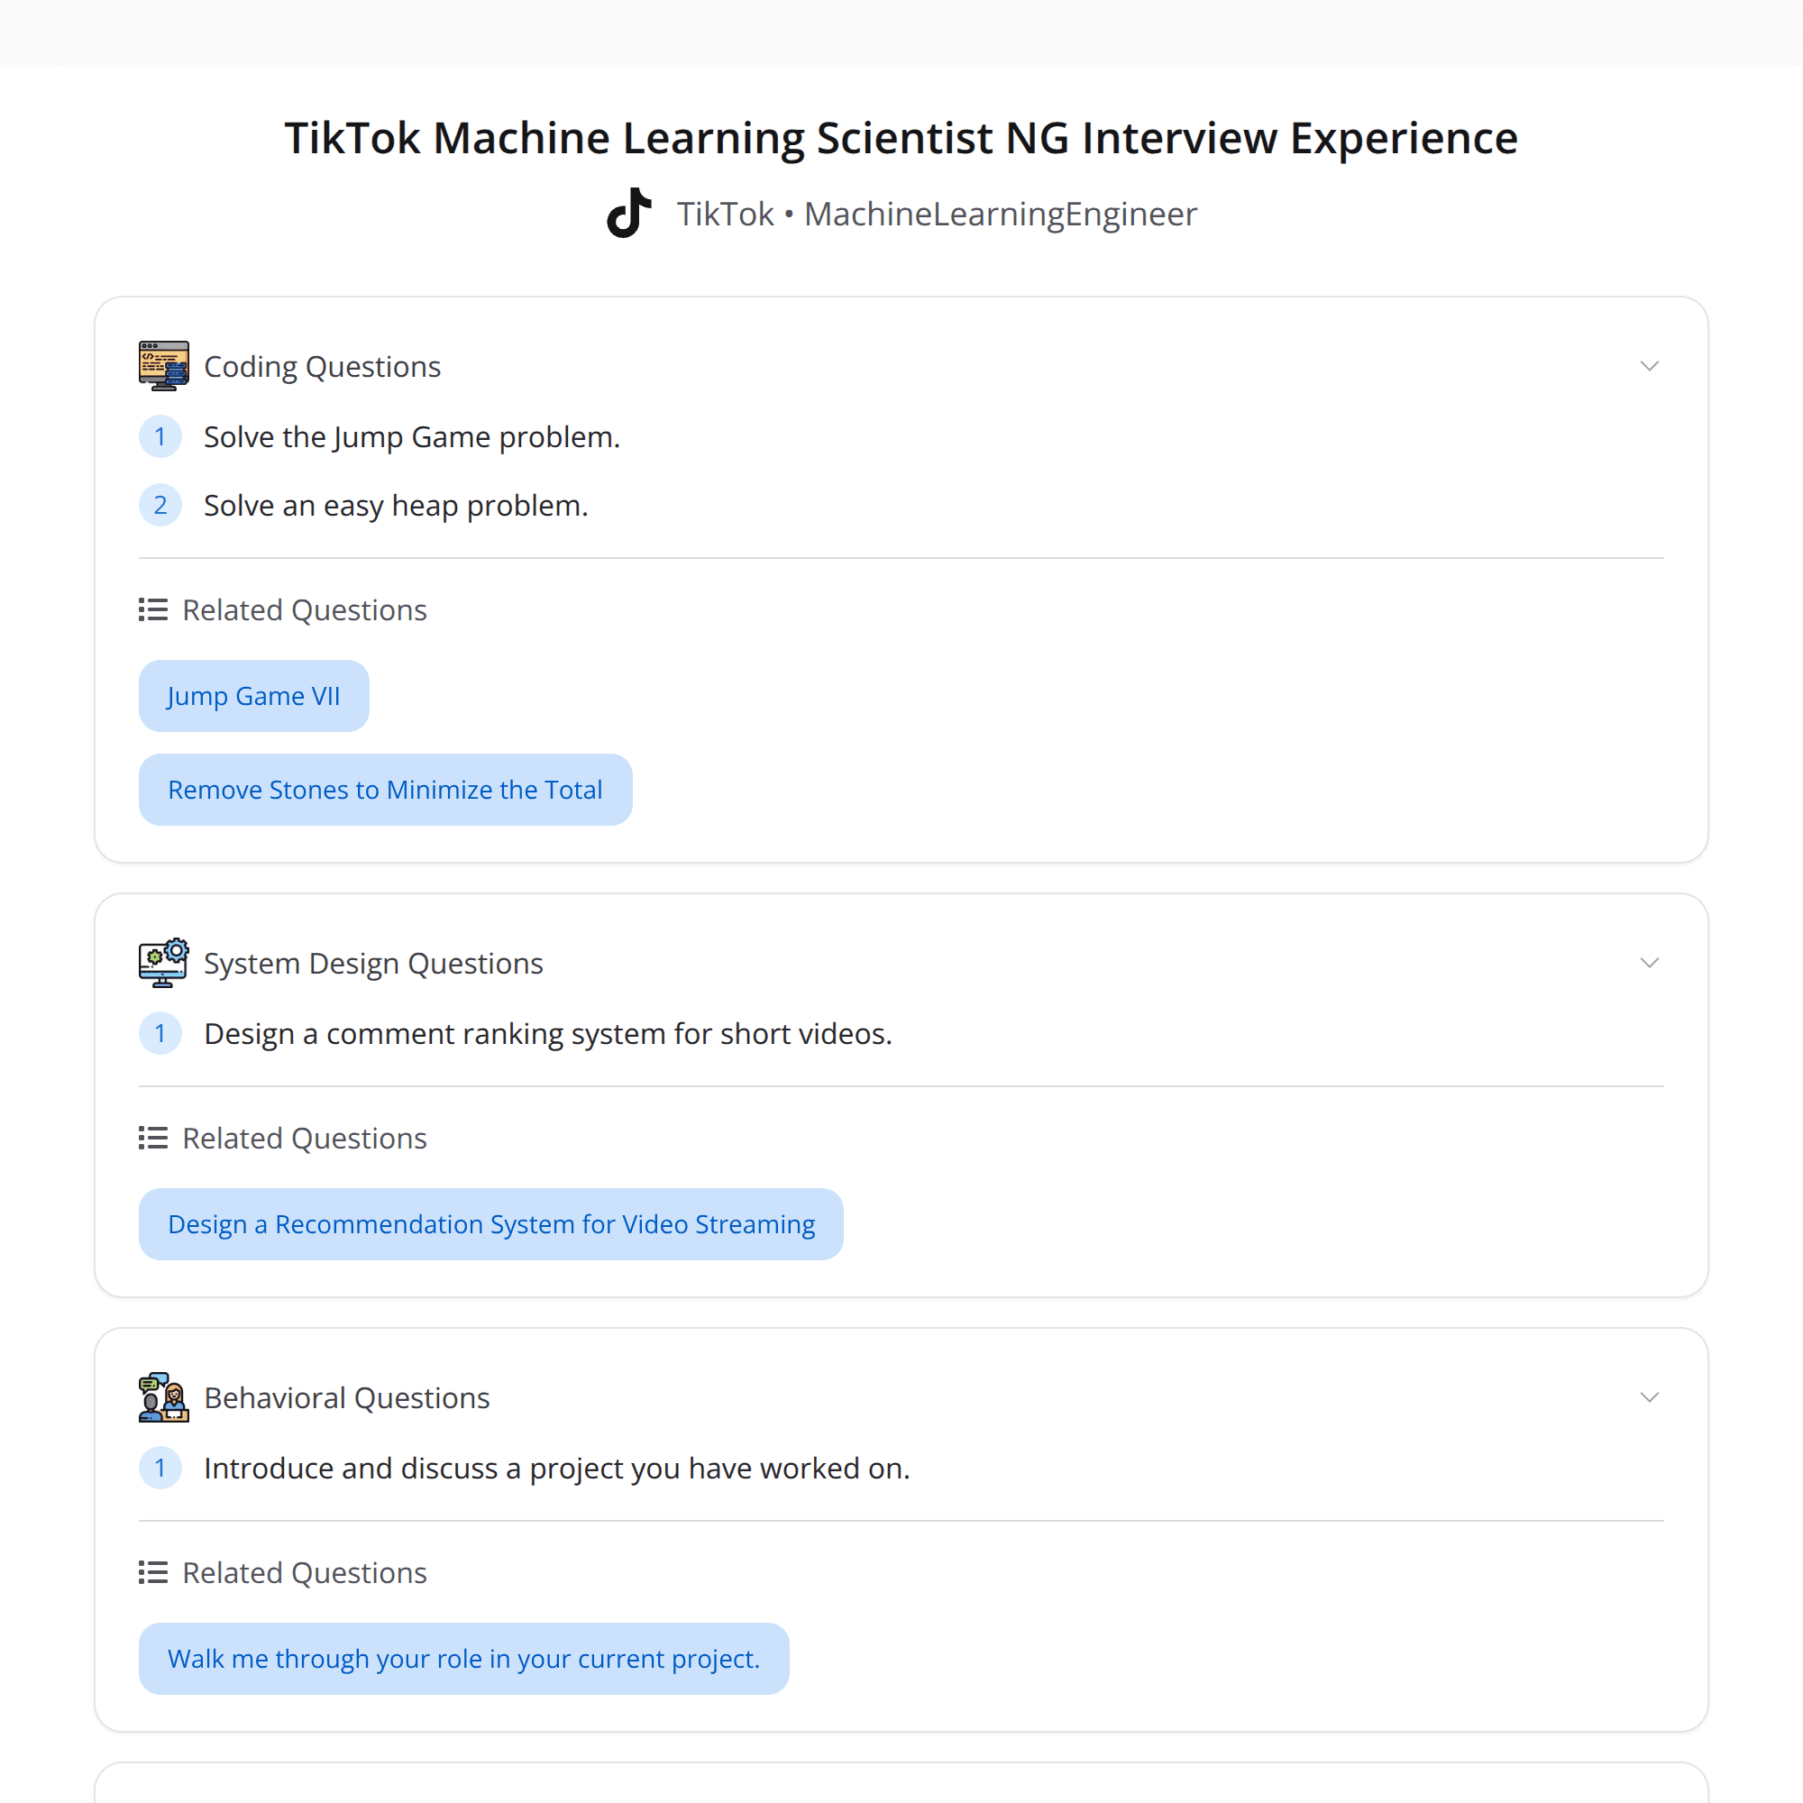Screen dimensions: 1803x1803
Task: Click the list icon beside Coding Related Questions
Action: (x=151, y=609)
